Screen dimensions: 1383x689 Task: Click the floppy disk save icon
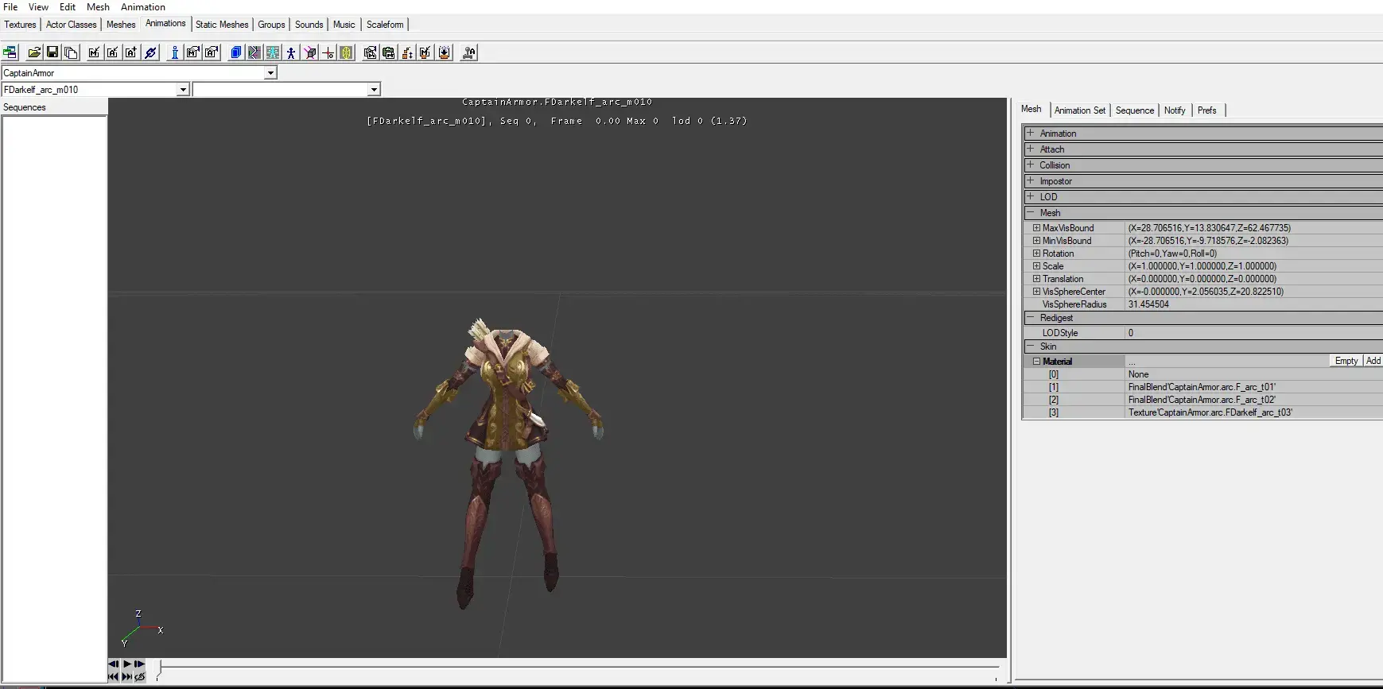click(52, 52)
